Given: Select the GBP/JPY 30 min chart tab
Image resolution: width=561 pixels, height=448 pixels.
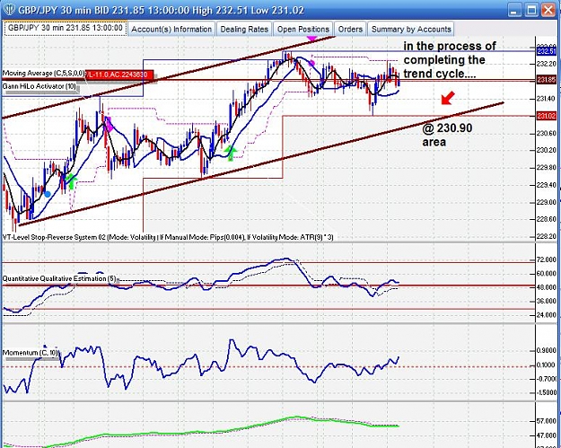Looking at the screenshot, I should (66, 28).
